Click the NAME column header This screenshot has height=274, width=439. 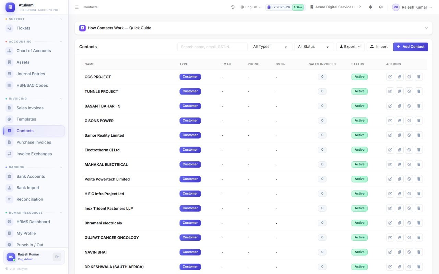90,64
